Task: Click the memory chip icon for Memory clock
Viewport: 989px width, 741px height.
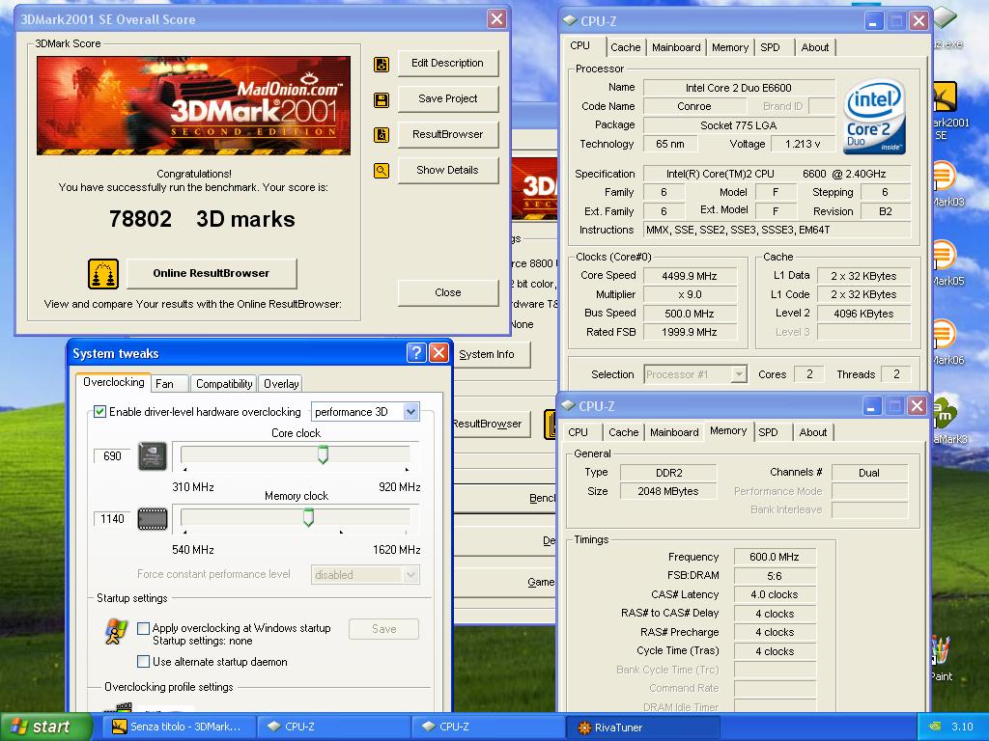Action: coord(153,518)
